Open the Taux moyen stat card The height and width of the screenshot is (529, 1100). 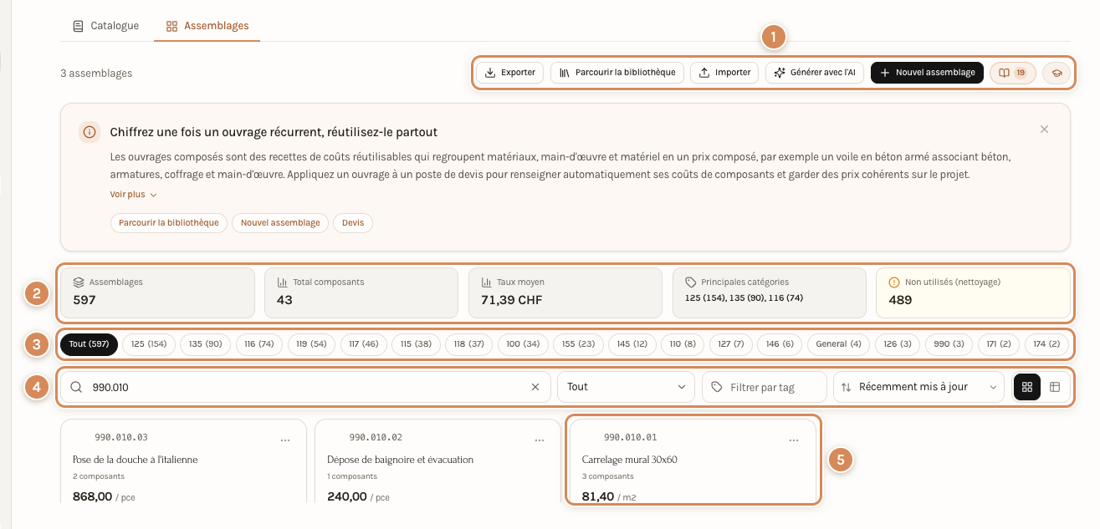(565, 292)
